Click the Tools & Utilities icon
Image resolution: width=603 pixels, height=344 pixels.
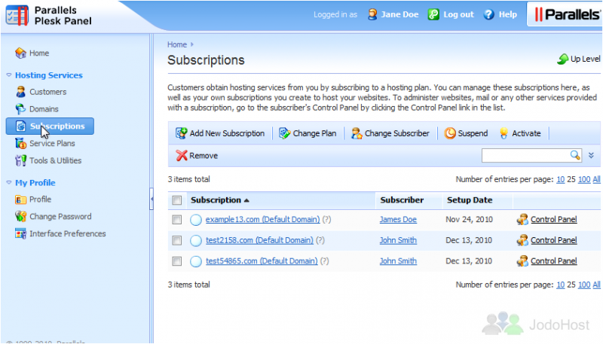click(x=20, y=160)
